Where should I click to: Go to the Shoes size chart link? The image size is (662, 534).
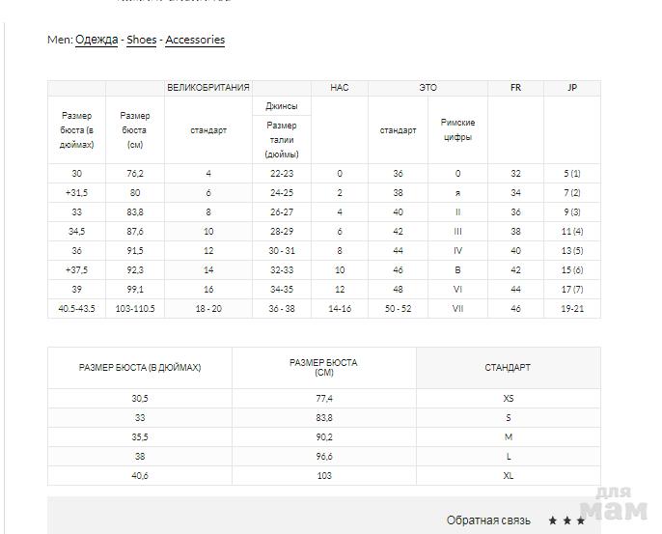[x=141, y=40]
